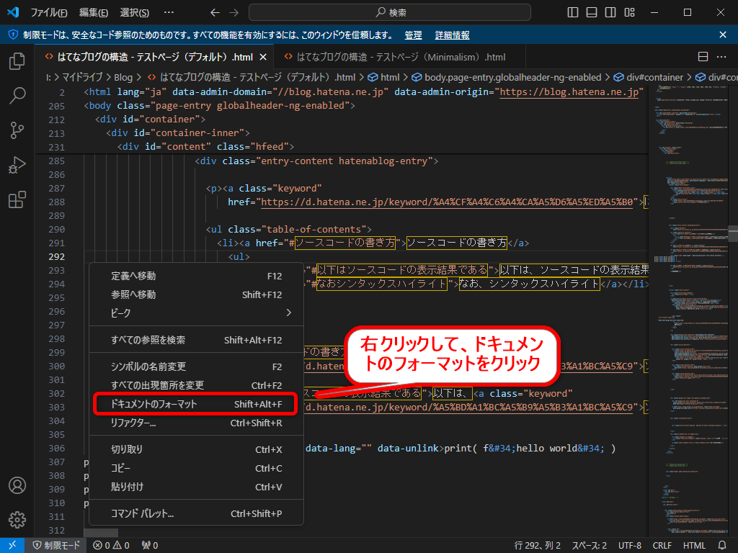738x553 pixels.
Task: Open the Search view in activity bar
Action: pos(17,96)
